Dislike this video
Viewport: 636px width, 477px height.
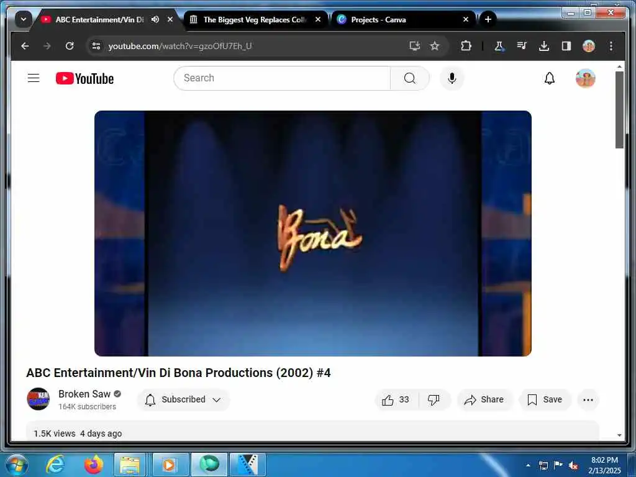434,400
